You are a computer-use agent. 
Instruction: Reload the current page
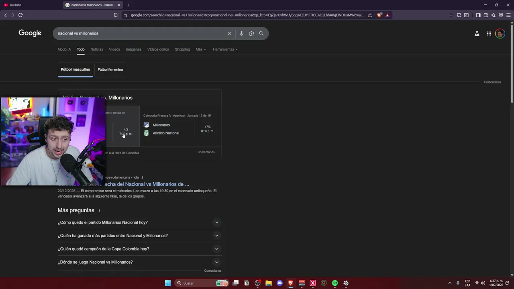20,15
